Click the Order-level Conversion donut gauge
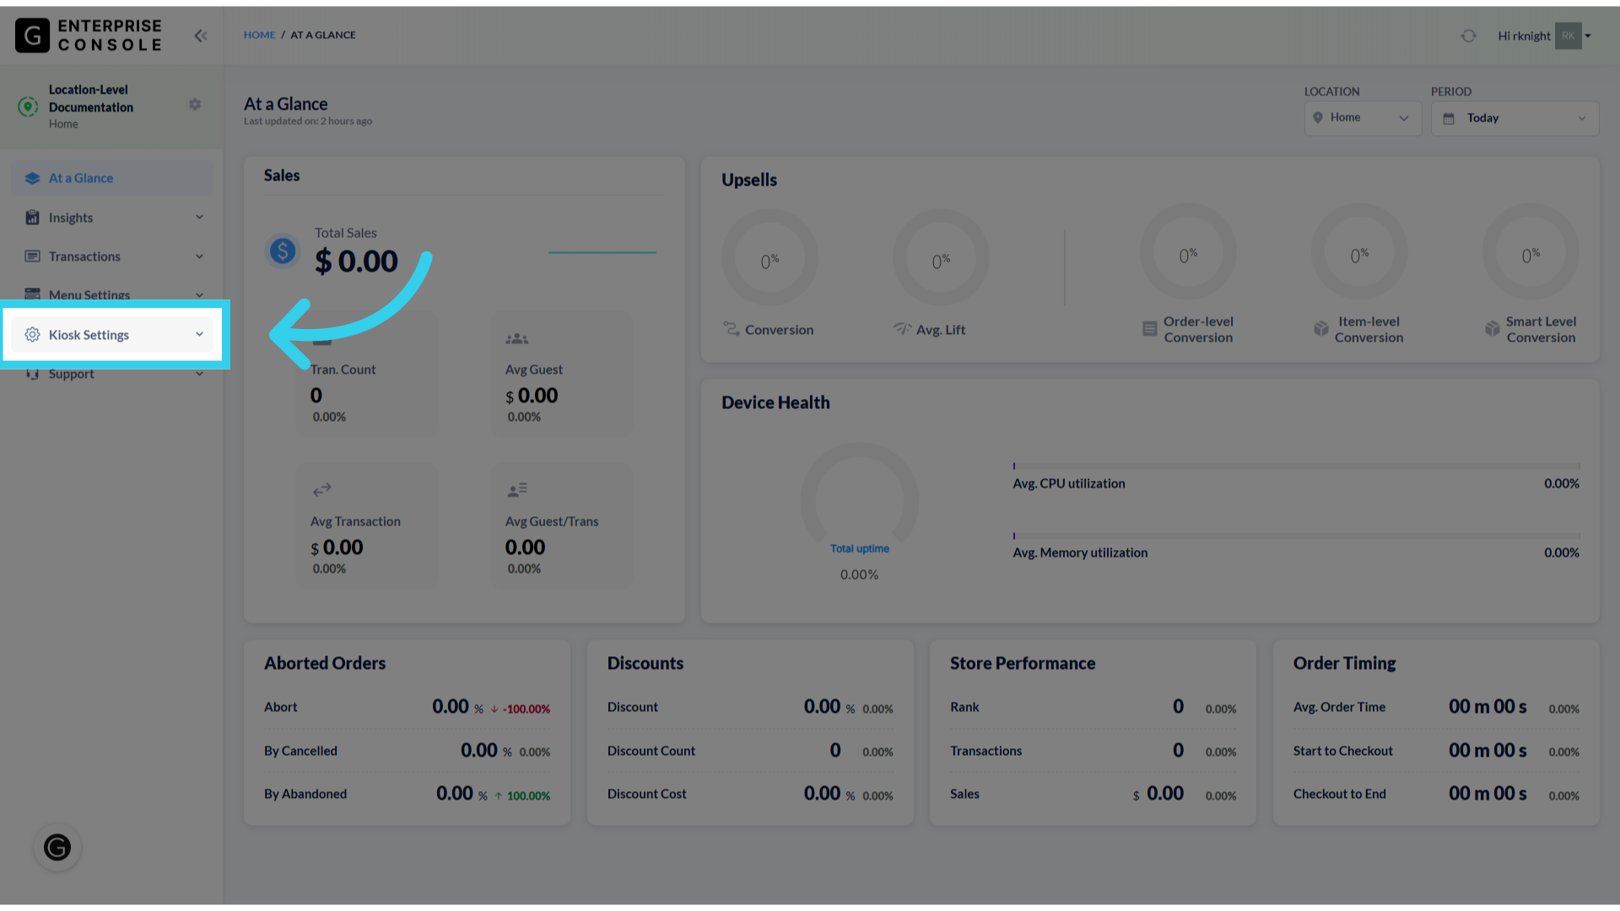Image resolution: width=1620 pixels, height=911 pixels. pyautogui.click(x=1188, y=251)
